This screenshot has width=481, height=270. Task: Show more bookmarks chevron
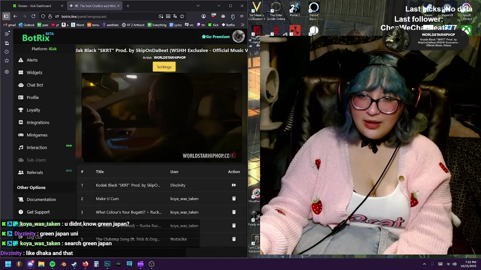[x=242, y=25]
